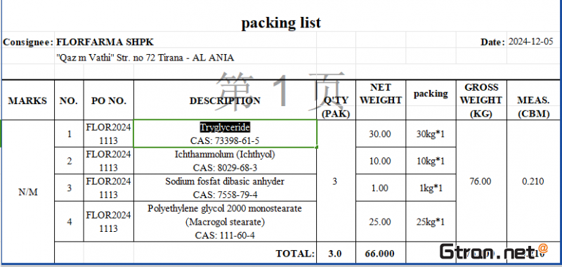Select the NET WEIGHT header cell
Image resolution: width=562 pixels, height=267 pixels.
(381, 94)
